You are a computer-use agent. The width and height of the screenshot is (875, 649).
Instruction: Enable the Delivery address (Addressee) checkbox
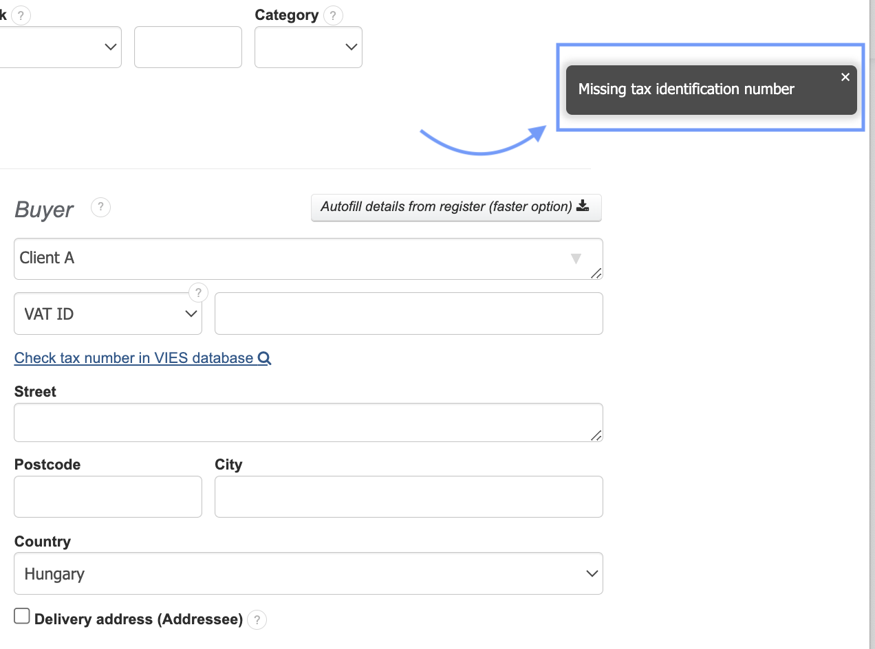pos(22,616)
